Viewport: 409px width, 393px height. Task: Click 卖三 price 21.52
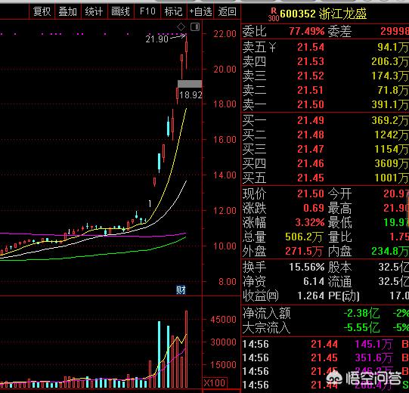311,76
